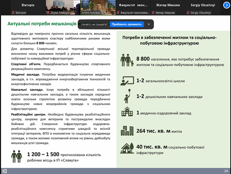Click teacher board icon for schools
231x174 pixels.
[127, 81]
